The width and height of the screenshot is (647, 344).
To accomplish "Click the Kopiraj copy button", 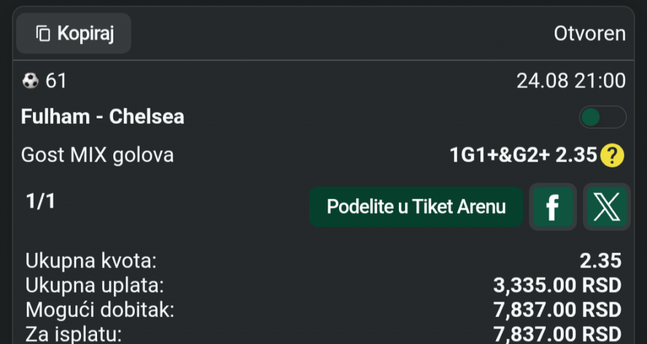I will pos(74,34).
